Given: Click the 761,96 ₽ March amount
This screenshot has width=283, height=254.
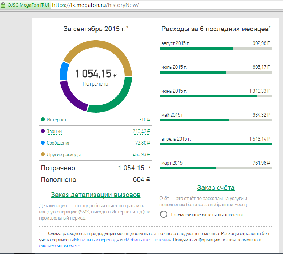Looking at the screenshot, I should tap(261, 163).
